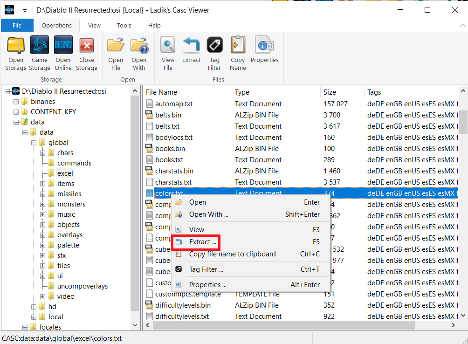The height and width of the screenshot is (344, 468).
Task: Expand the binaries folder node
Action: [x=16, y=102]
